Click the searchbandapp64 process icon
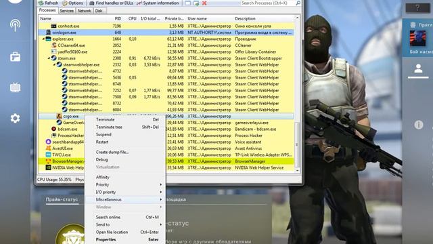 tap(48, 142)
